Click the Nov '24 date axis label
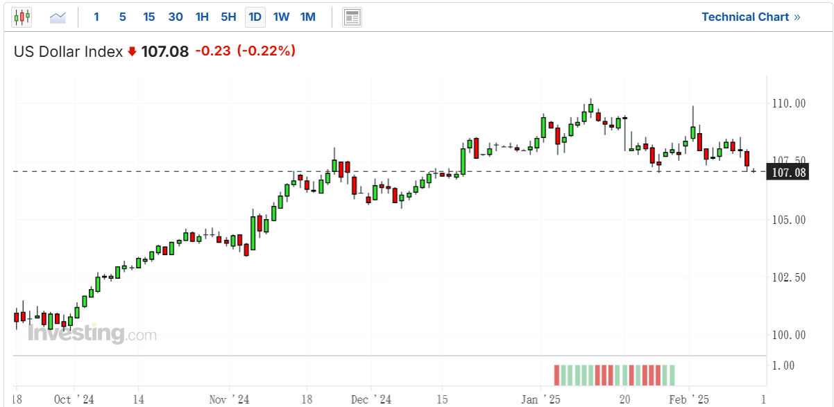Screen dimensions: 834x407 (x=228, y=399)
